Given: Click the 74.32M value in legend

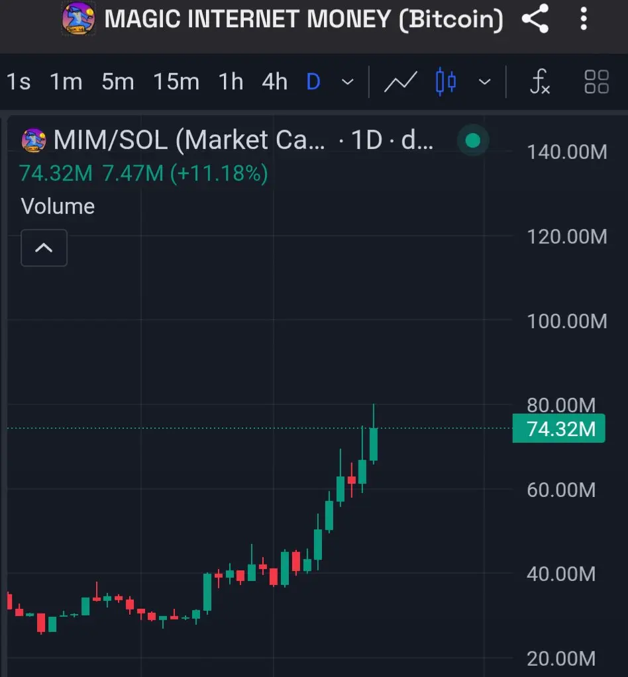Looking at the screenshot, I should [x=56, y=173].
